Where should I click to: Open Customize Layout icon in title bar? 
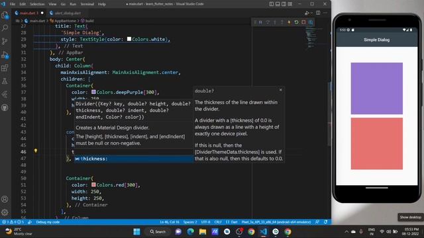coord(290,4)
